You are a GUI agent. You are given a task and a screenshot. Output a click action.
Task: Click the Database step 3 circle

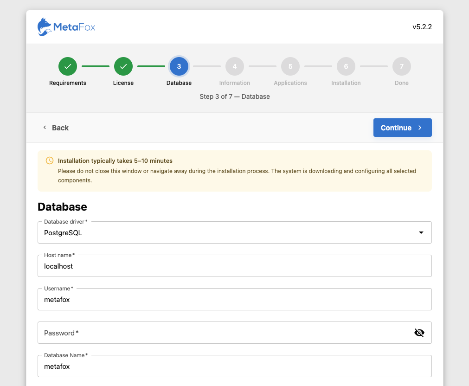click(179, 66)
